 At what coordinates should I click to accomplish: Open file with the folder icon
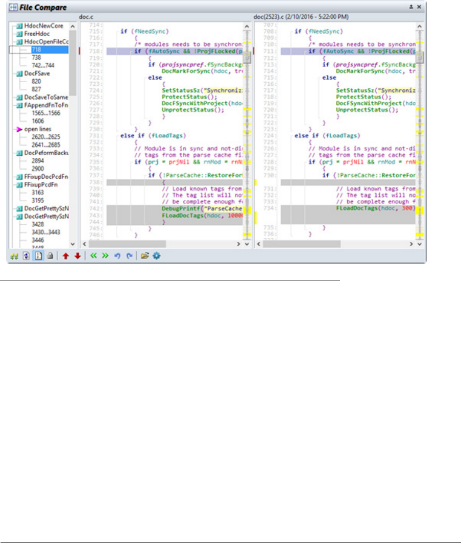tap(145, 255)
